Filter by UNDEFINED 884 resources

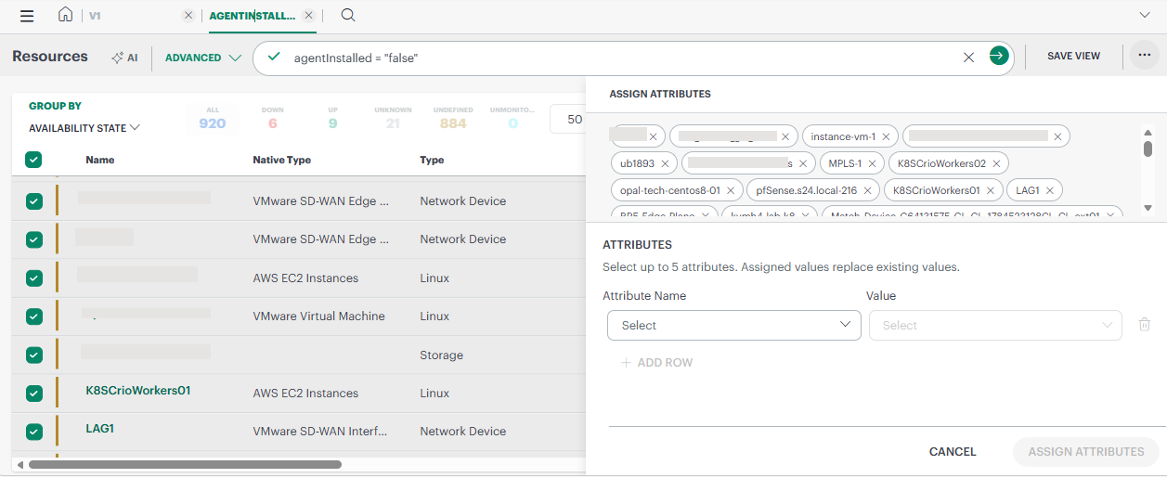[453, 118]
